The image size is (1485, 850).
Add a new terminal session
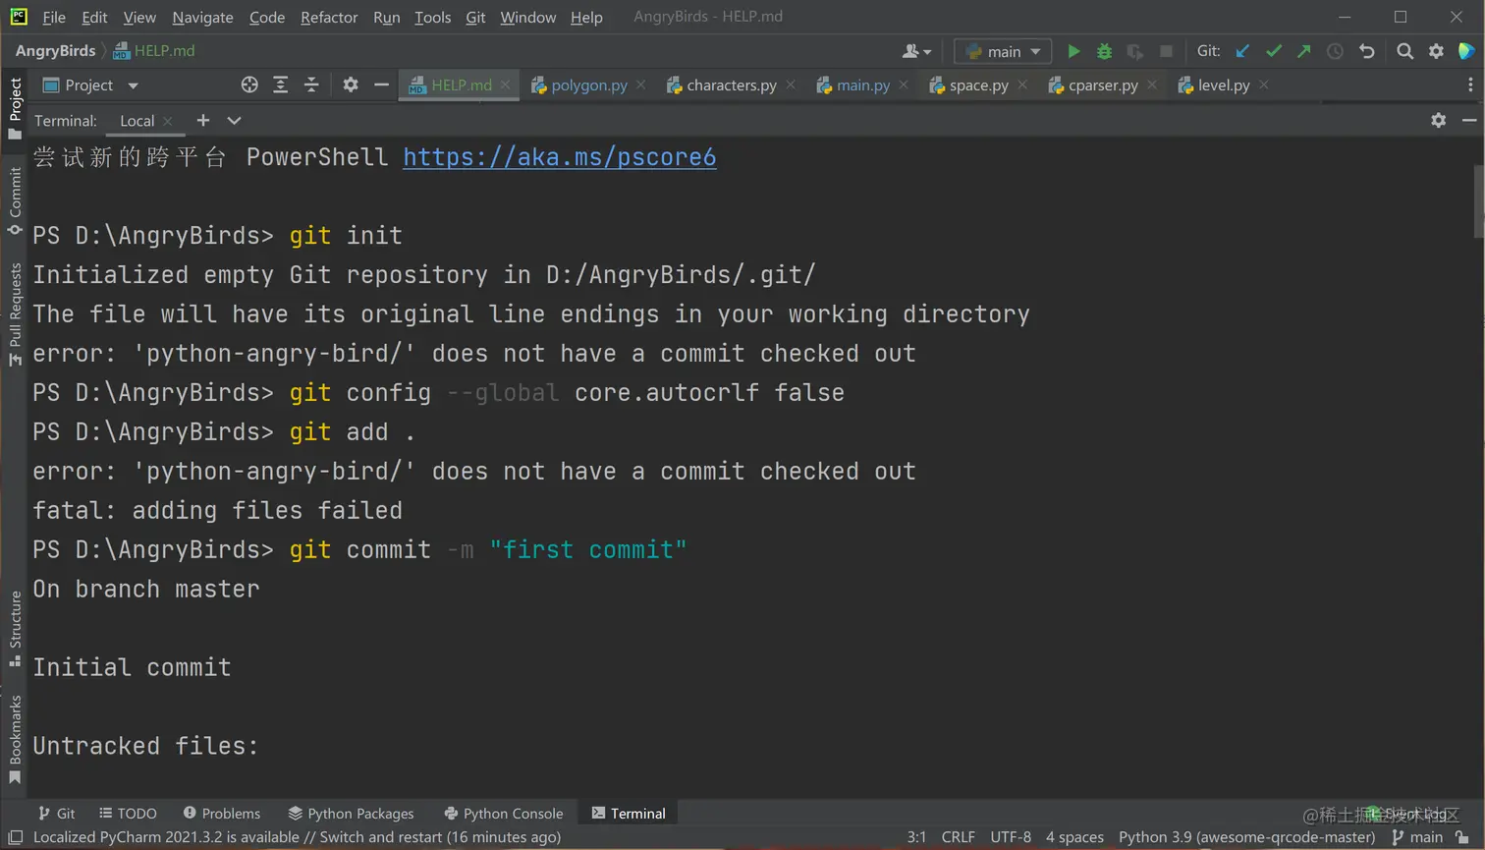(x=203, y=120)
